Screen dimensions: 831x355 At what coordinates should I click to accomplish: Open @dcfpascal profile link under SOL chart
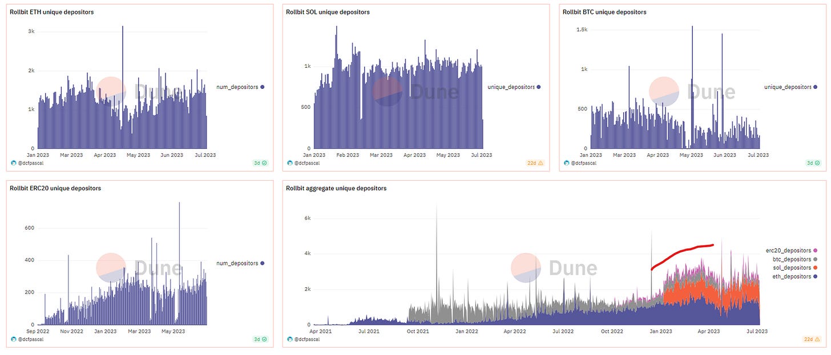tap(308, 163)
